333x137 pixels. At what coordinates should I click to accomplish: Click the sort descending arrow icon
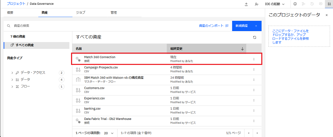coord(242,49)
